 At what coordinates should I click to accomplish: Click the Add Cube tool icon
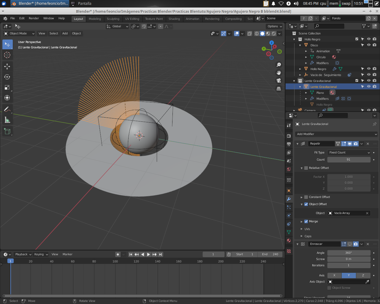coord(7,131)
